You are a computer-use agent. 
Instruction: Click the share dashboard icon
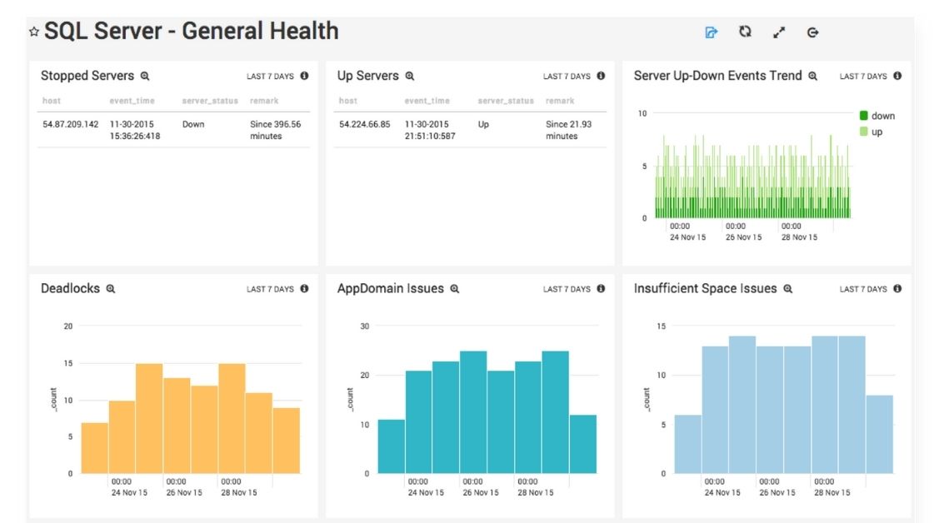[711, 32]
